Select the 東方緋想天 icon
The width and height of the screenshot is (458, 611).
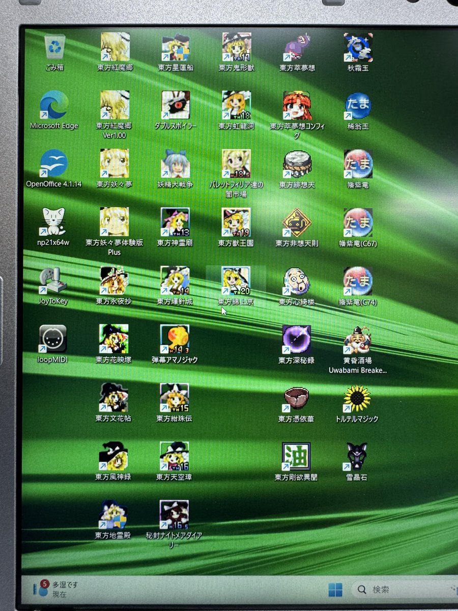(297, 163)
